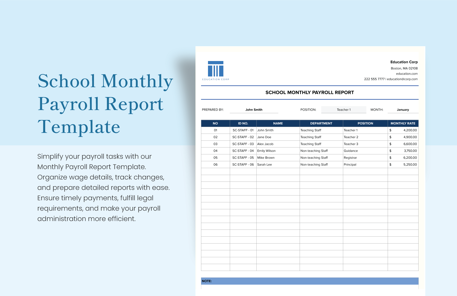
Task: Open the Month field showing January
Action: pos(403,110)
